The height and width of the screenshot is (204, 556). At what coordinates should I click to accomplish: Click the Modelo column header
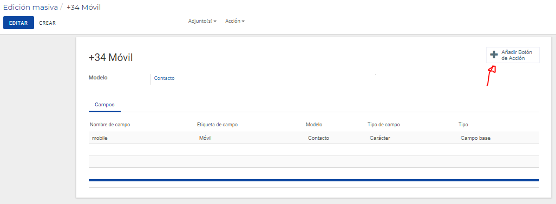(314, 125)
